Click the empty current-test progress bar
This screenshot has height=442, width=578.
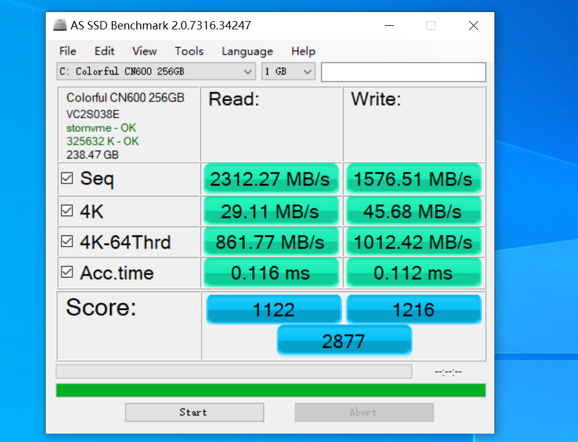234,371
